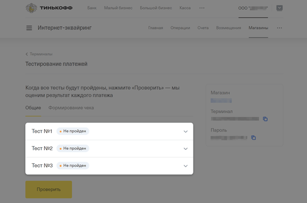Image resolution: width=307 pixels, height=203 pixels.
Task: Expand Тест №2 with its chevron
Action: [x=186, y=149]
